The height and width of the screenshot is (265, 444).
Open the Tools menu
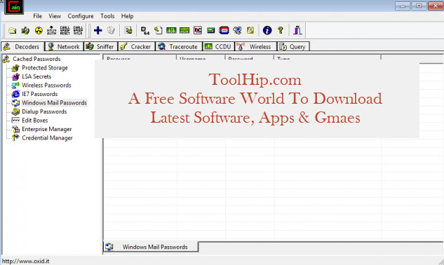107,16
